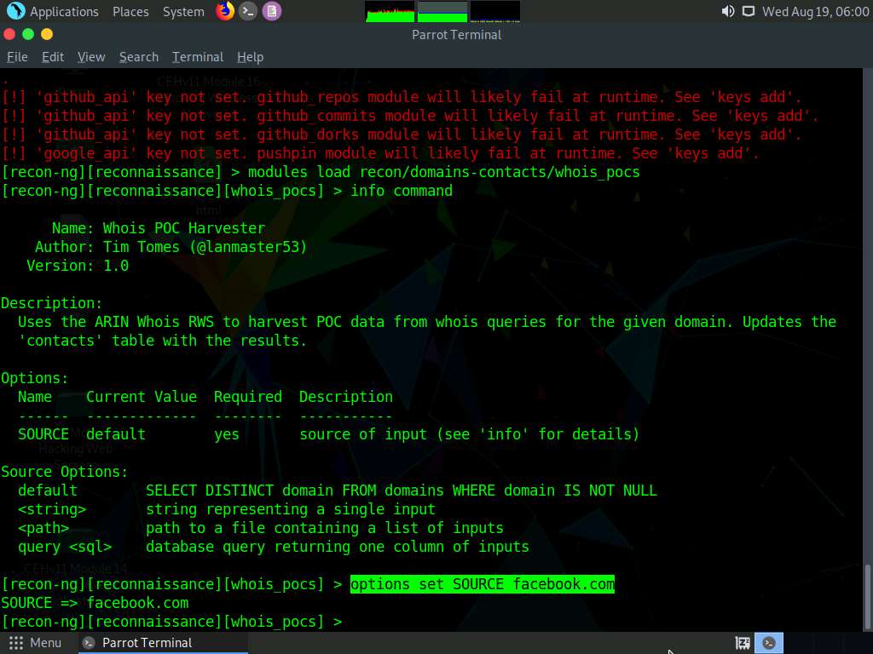Viewport: 873px width, 654px height.
Task: Click the green window button
Action: pyautogui.click(x=28, y=34)
